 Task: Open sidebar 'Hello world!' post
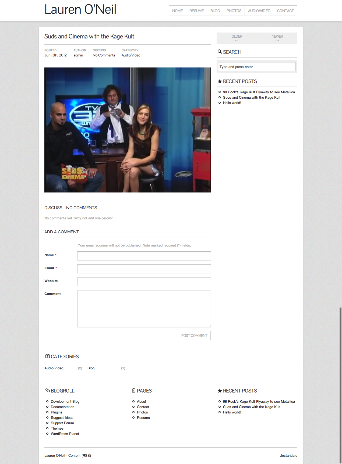(232, 103)
